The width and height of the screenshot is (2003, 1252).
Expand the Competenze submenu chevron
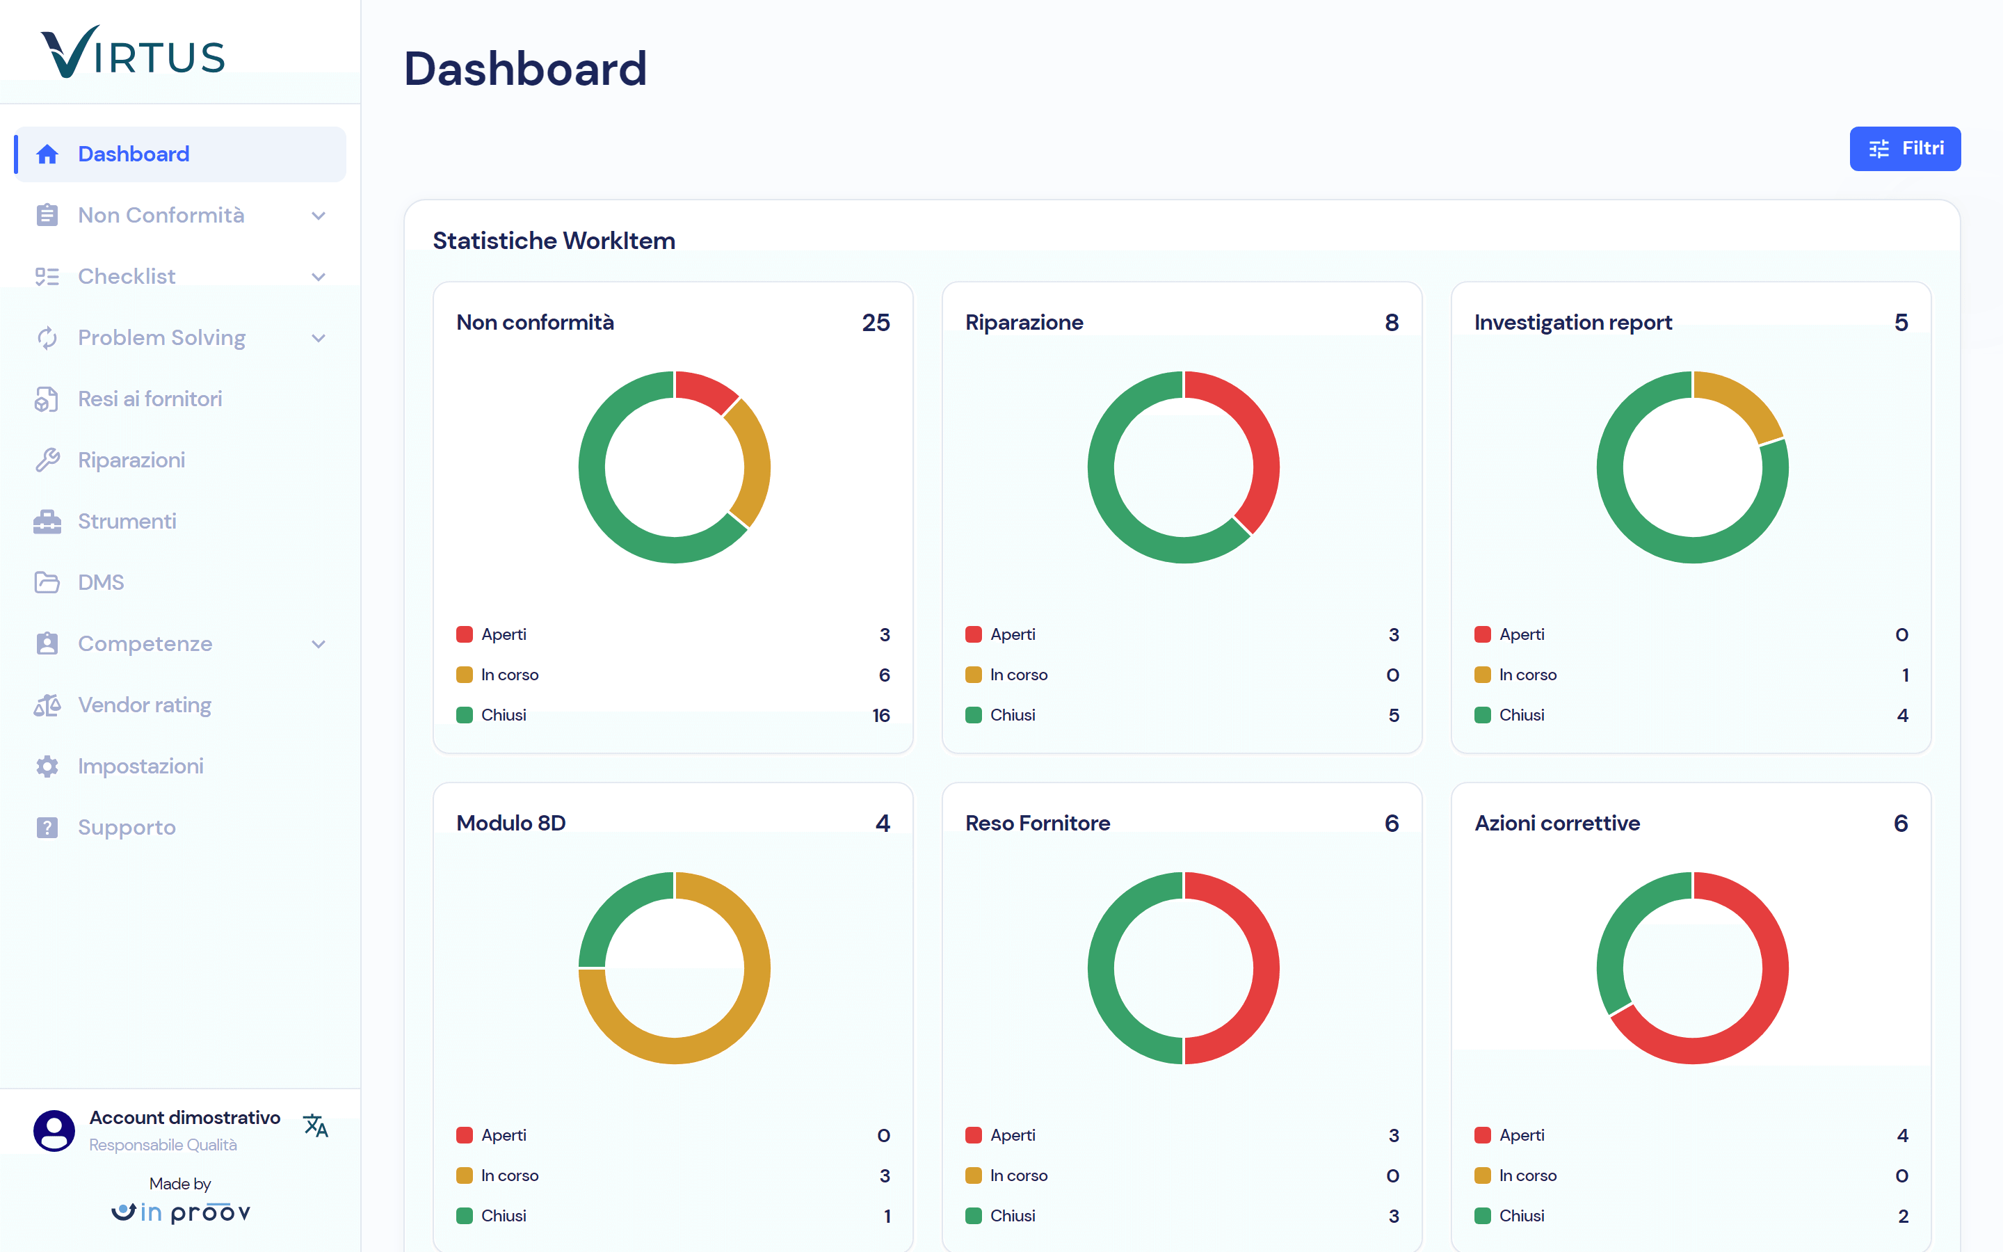[x=319, y=645]
